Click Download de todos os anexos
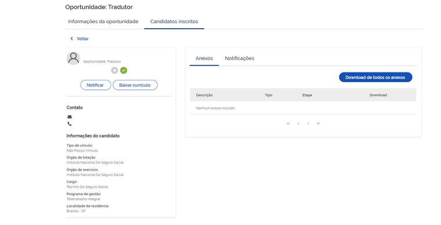The image size is (441, 225). point(375,78)
